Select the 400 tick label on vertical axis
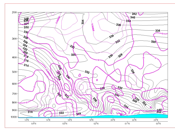Screen dimensions: 175x135 (x=14, y=58)
